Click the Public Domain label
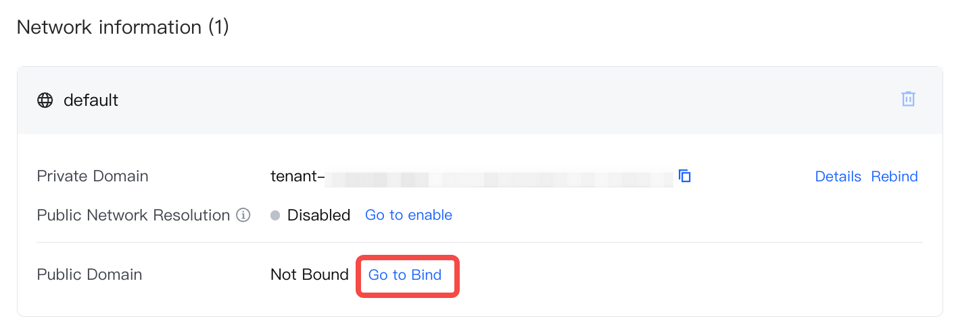956x329 pixels. (89, 275)
